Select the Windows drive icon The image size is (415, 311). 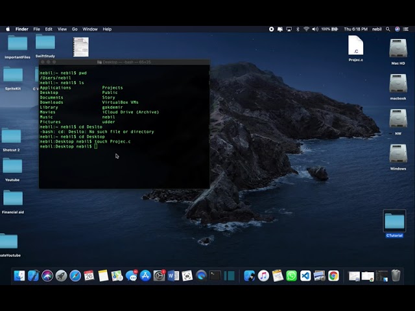[x=398, y=154]
